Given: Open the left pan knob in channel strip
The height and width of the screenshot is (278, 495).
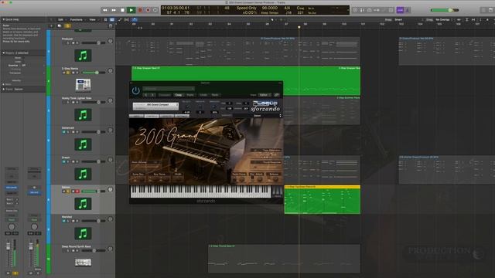Looking at the screenshot, I should point(12,226).
